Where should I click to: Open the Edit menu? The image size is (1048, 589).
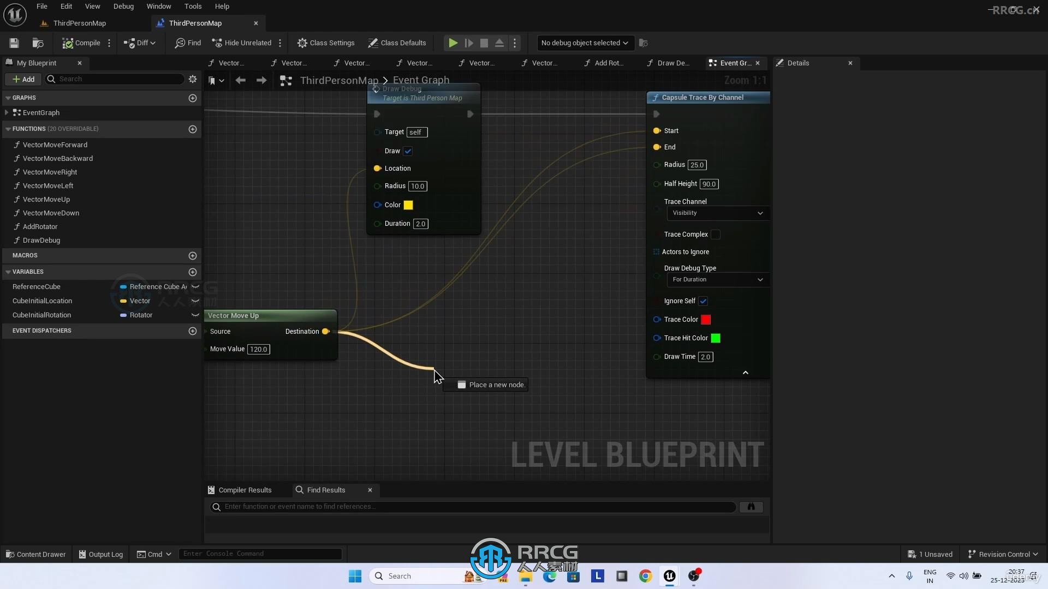[x=66, y=7]
